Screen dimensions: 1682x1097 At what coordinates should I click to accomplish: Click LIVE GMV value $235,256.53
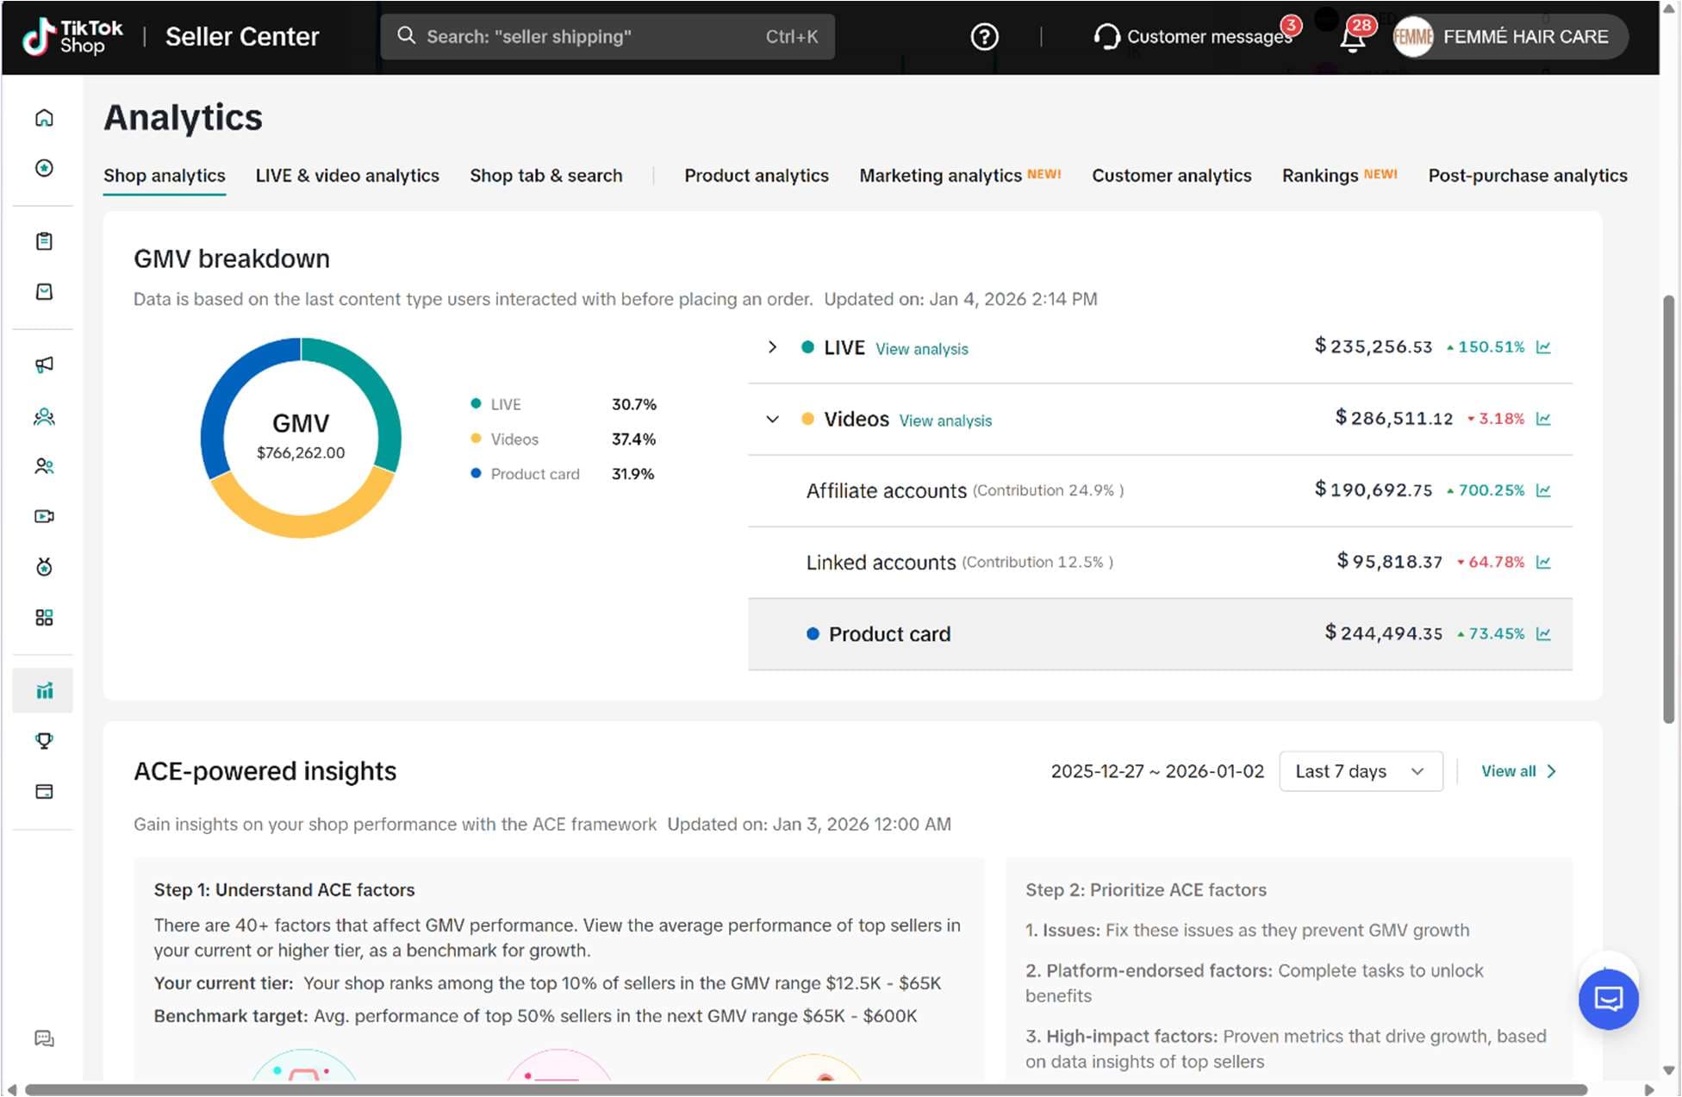[1373, 346]
